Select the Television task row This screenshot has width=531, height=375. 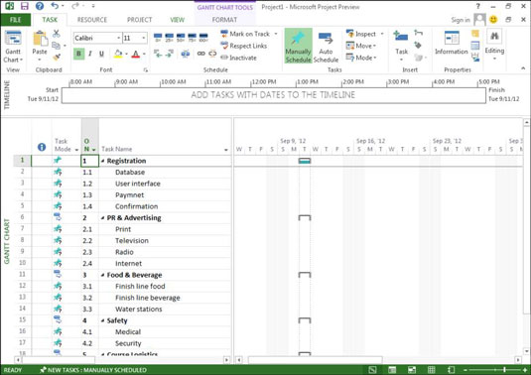click(x=123, y=241)
